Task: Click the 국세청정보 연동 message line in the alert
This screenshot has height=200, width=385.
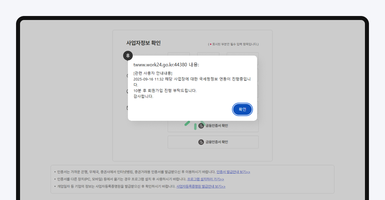Action: click(x=192, y=79)
